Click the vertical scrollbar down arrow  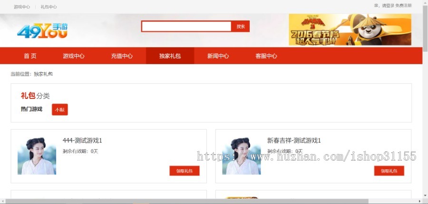[x=425, y=195]
